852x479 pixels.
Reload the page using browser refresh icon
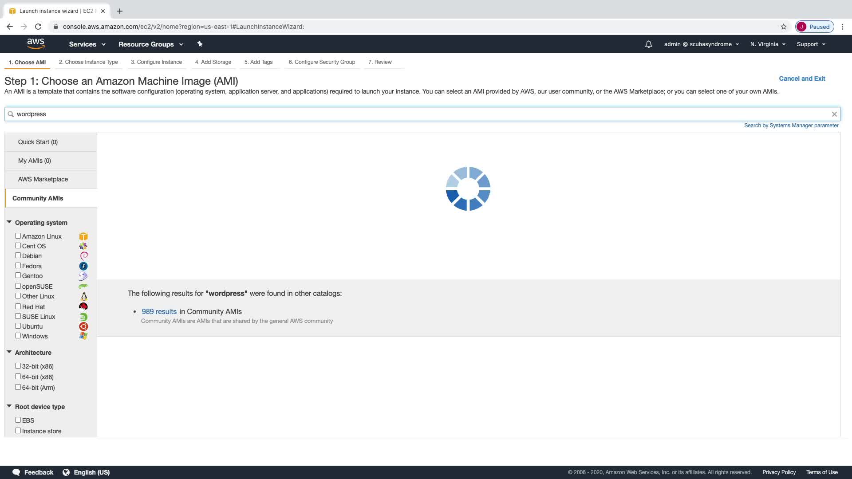click(38, 27)
